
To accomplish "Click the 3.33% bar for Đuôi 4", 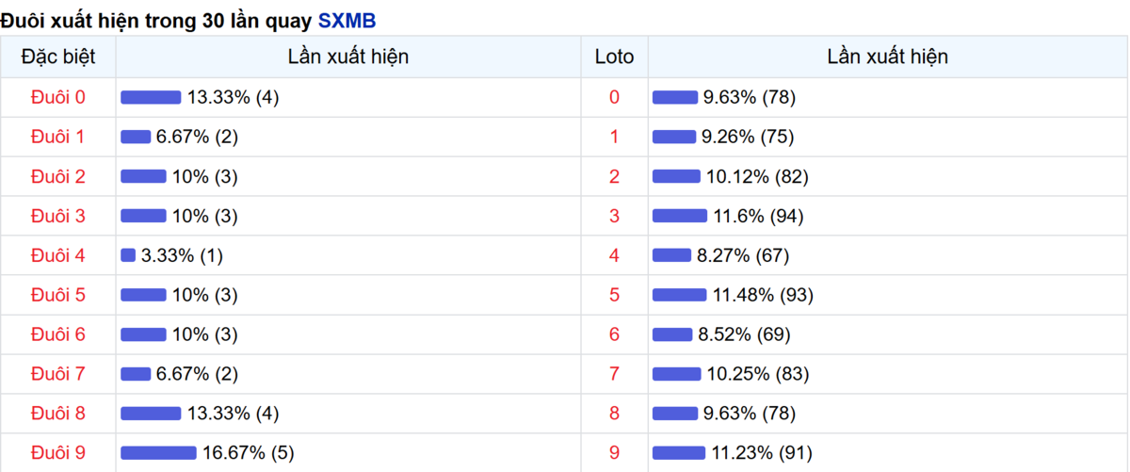I will click(x=128, y=255).
